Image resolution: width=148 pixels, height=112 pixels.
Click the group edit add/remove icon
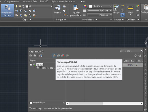123,11
